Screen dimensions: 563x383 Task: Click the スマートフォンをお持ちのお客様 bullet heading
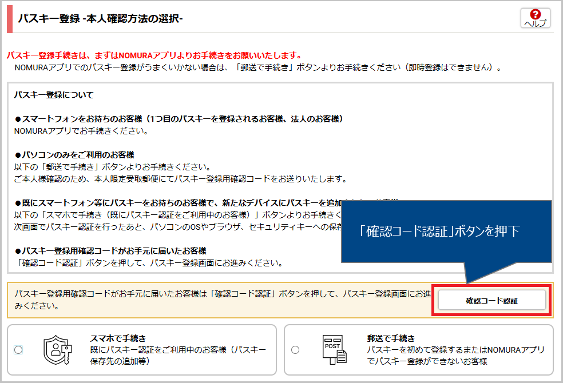[179, 119]
